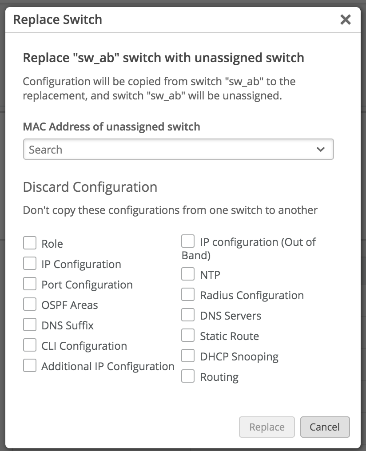
Task: Check the Role checkbox
Action: [30, 243]
